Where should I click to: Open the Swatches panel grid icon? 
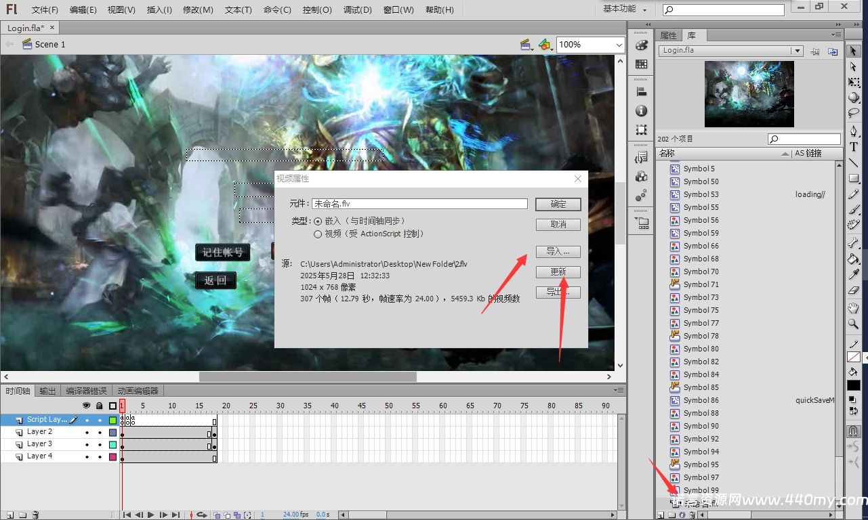641,64
